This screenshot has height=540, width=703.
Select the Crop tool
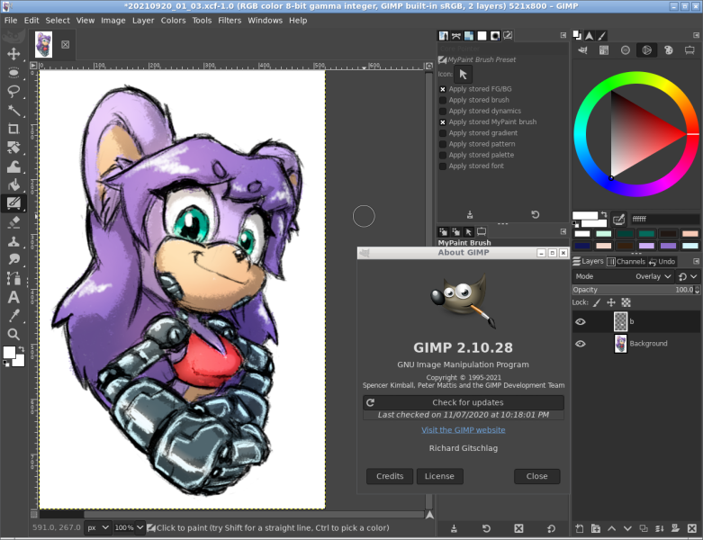coord(14,129)
